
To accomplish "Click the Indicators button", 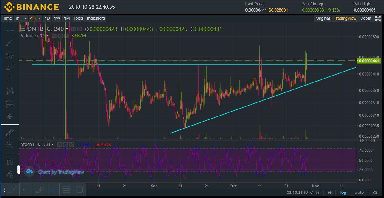I will [x=96, y=18].
